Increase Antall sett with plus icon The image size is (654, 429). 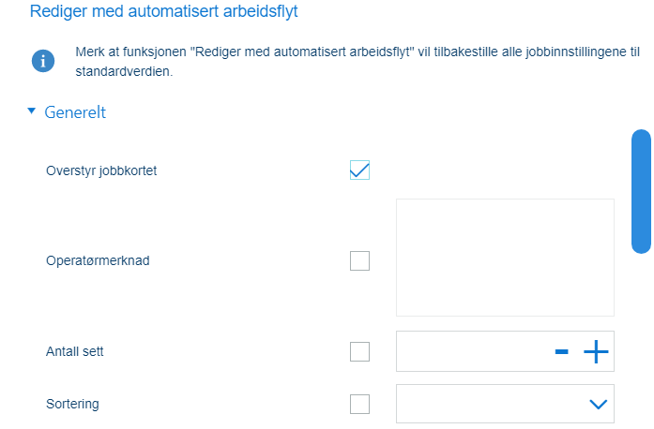[x=596, y=352]
